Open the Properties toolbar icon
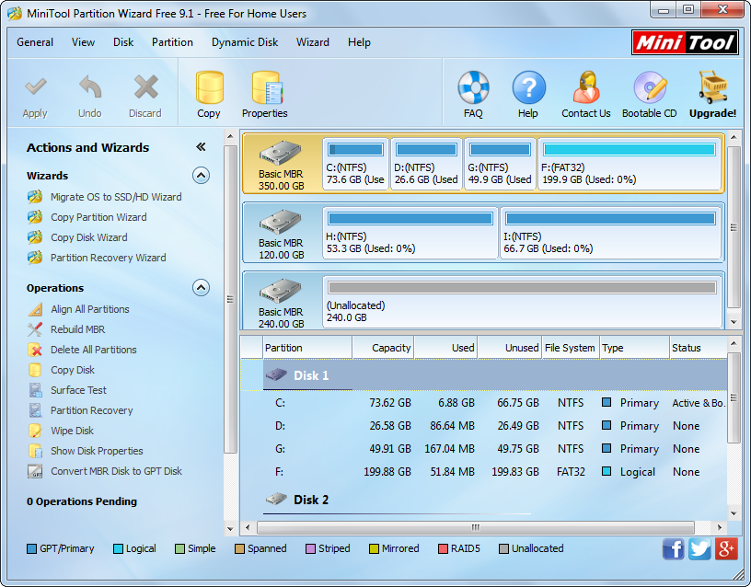 [x=267, y=87]
